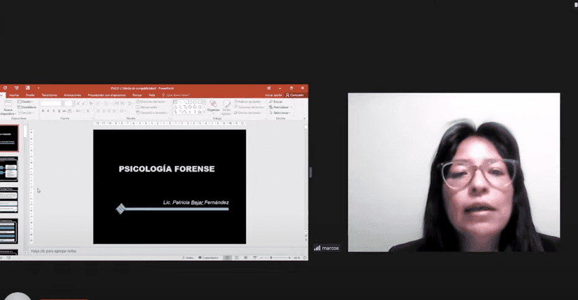Click Buscar in Edición group

[x=276, y=101]
